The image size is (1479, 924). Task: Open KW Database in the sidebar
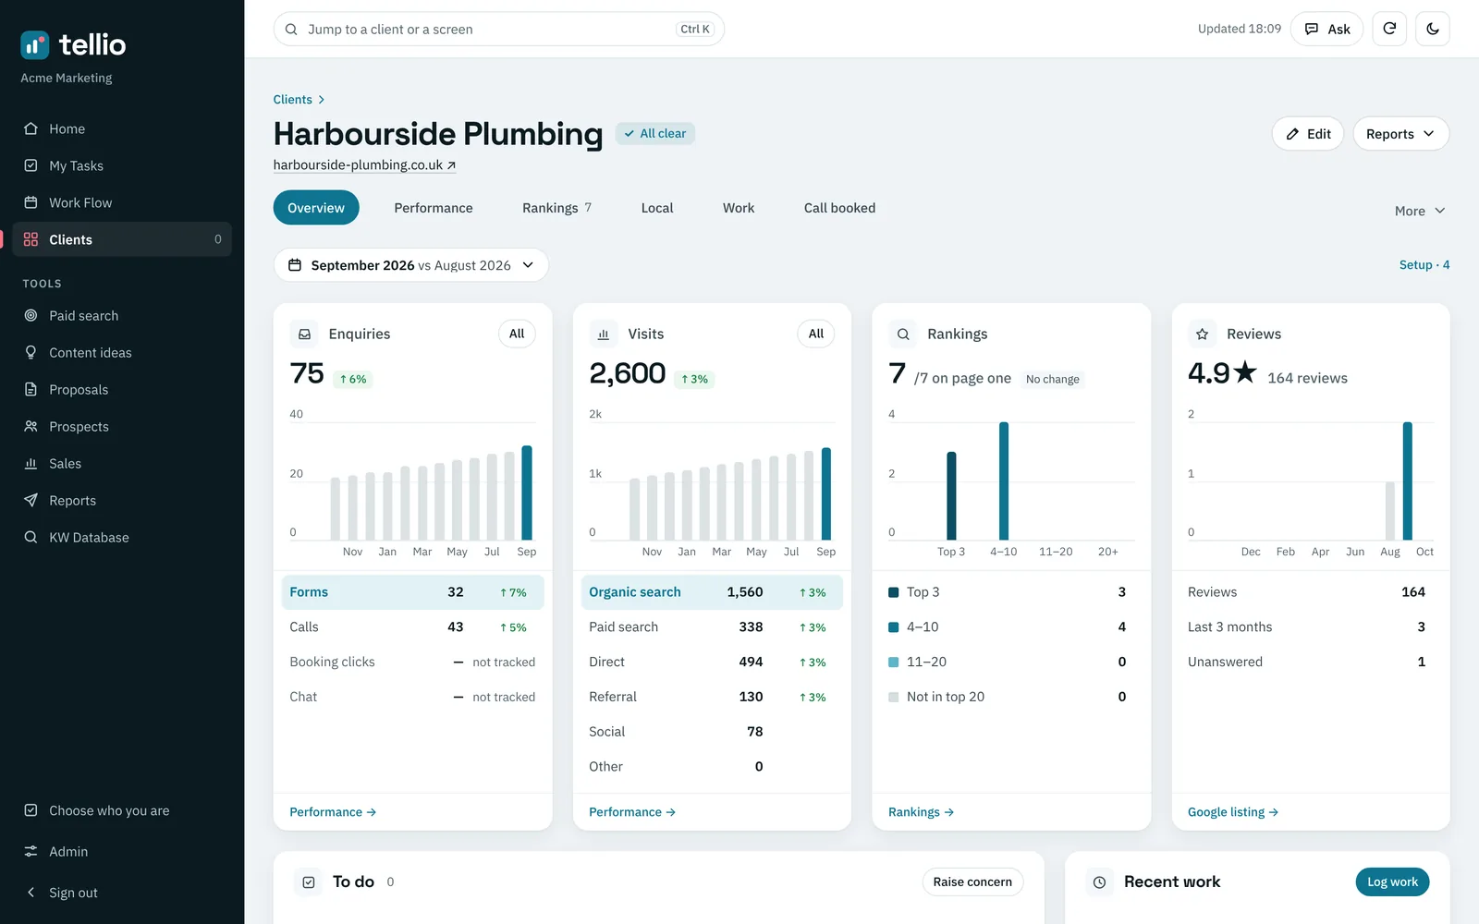coord(122,538)
